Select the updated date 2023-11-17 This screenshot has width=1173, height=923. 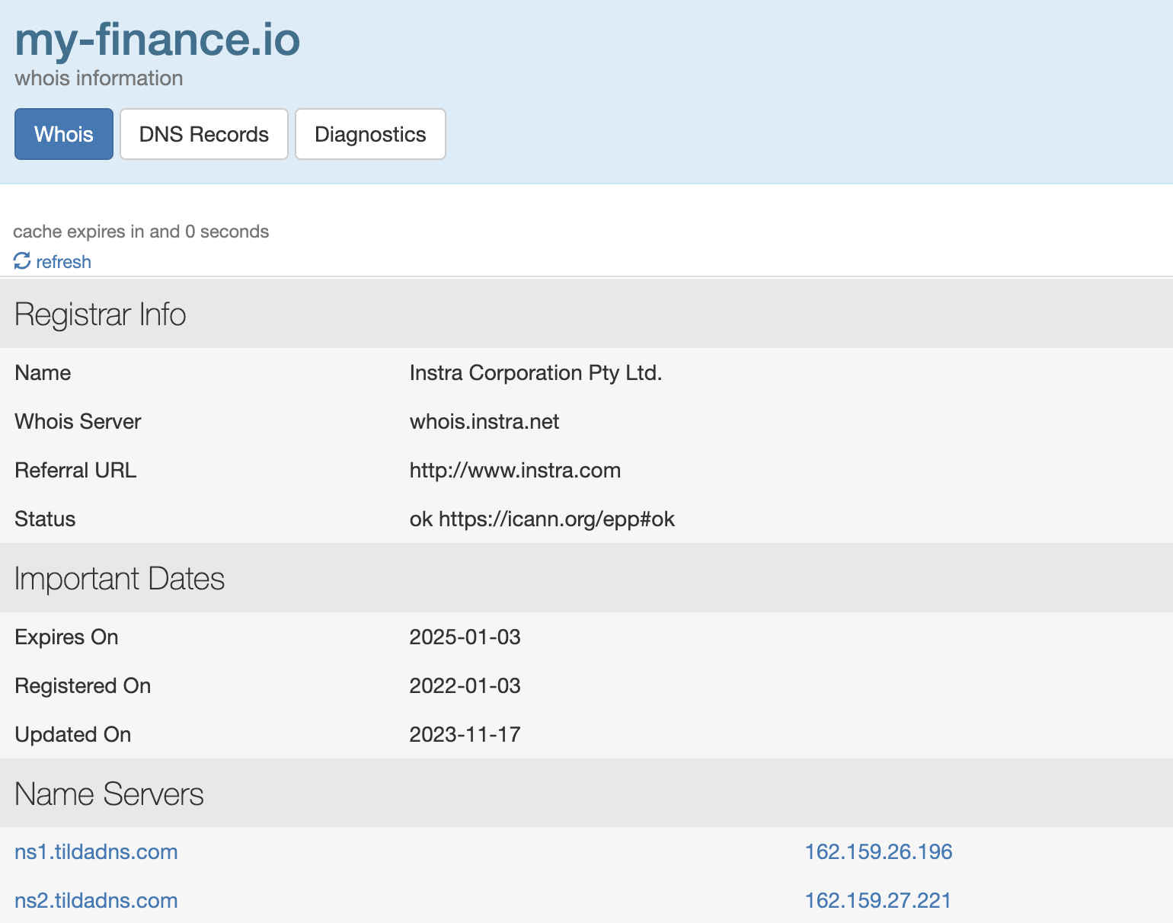pos(465,734)
